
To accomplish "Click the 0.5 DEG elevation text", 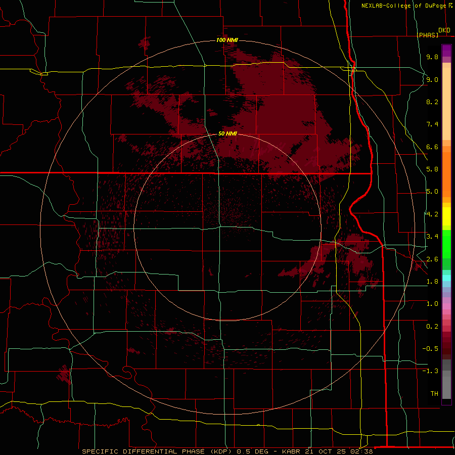I will point(253,451).
